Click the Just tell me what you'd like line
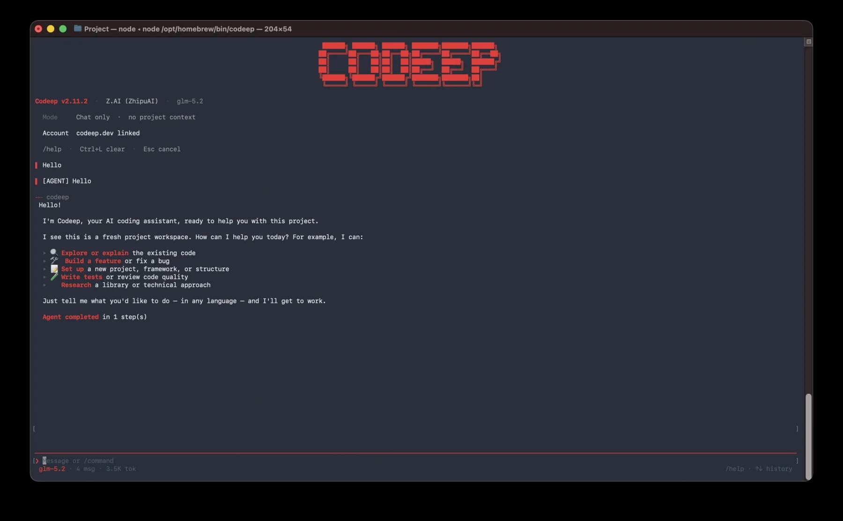The width and height of the screenshot is (843, 521). click(x=184, y=301)
